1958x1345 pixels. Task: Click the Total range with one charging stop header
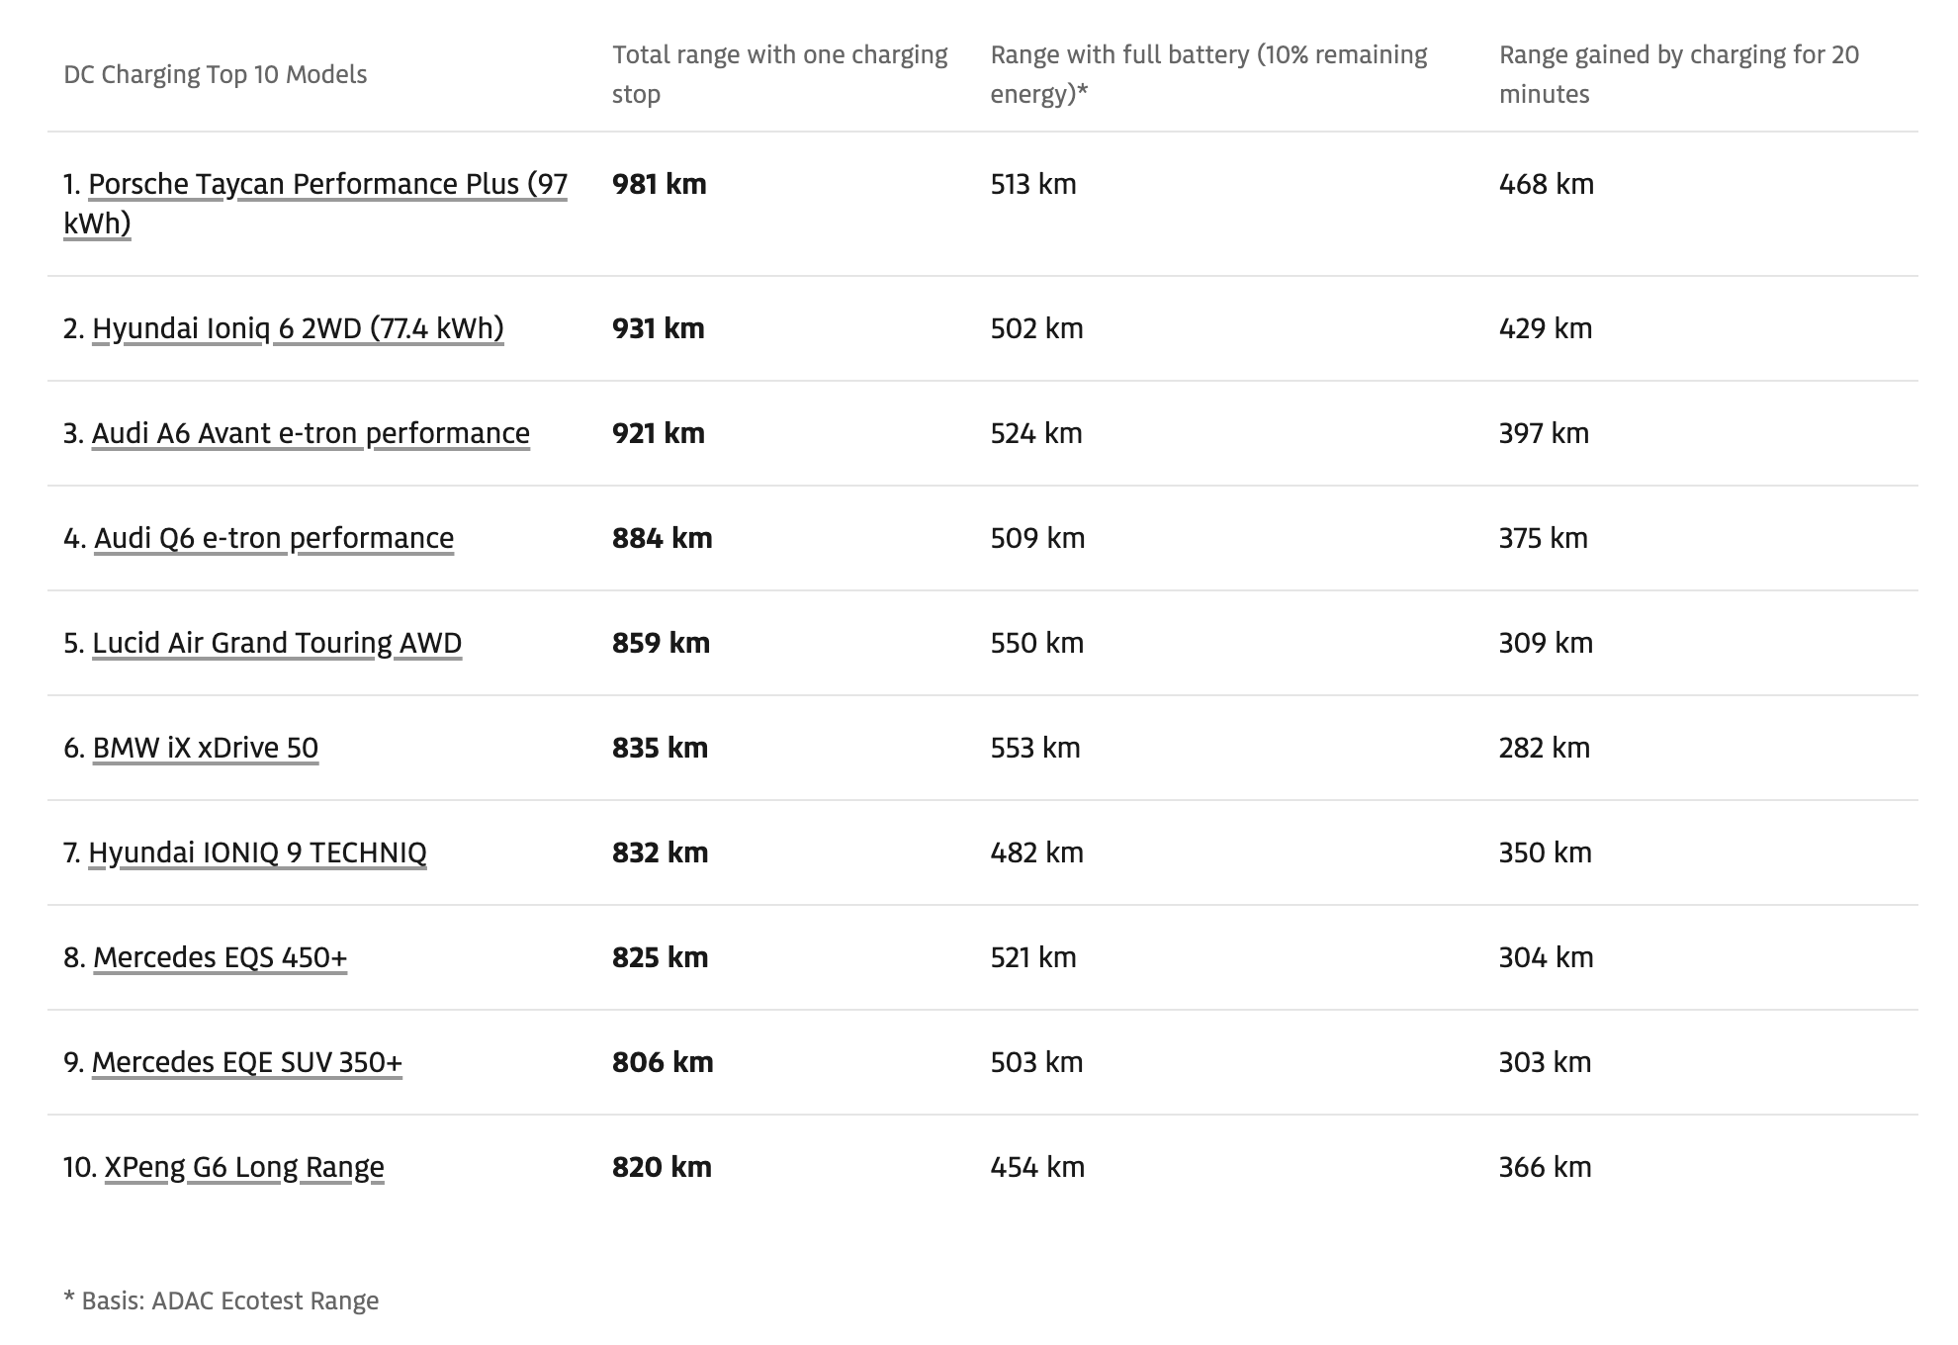(779, 74)
